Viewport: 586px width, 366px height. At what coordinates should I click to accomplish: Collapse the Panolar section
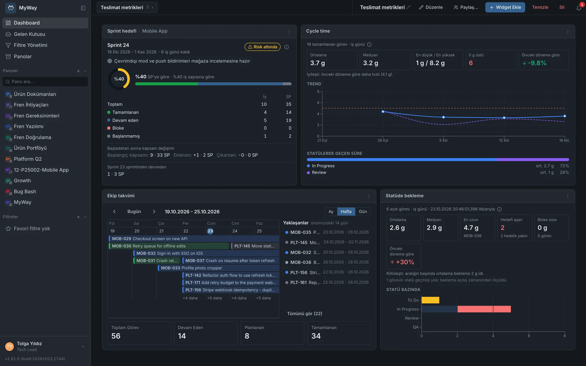pyautogui.click(x=85, y=71)
